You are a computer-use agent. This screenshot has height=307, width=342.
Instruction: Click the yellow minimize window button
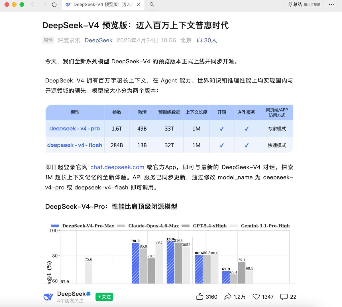tap(14, 5)
